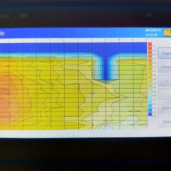Click axis marker 3 above the chart

[x=22, y=40]
